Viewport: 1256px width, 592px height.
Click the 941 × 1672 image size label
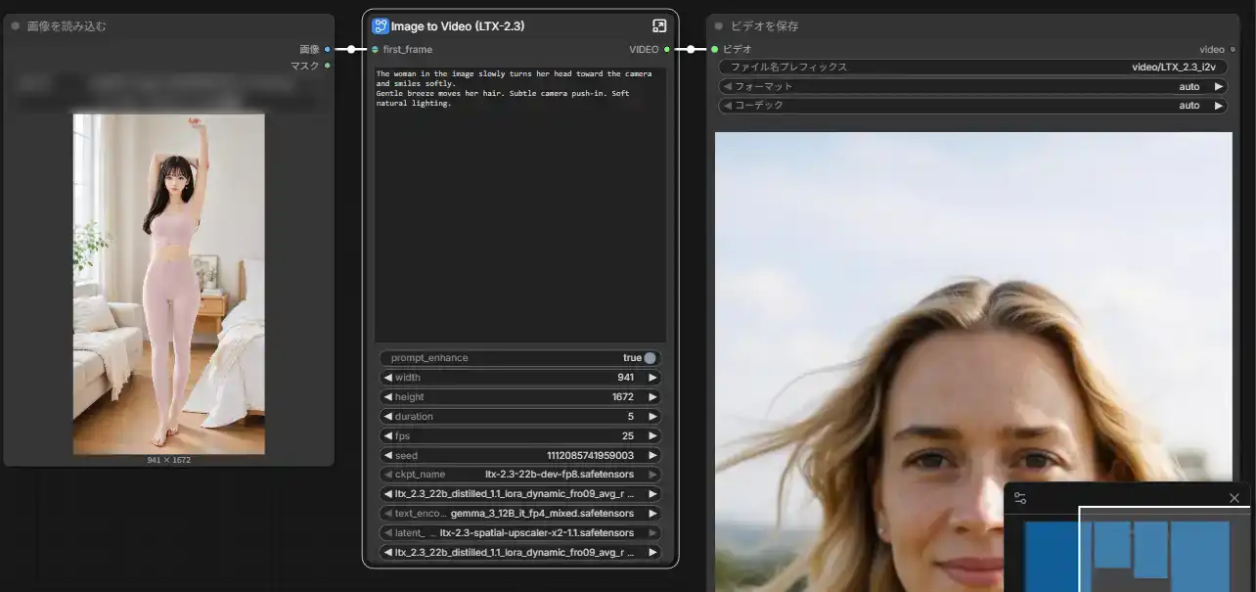coord(169,460)
